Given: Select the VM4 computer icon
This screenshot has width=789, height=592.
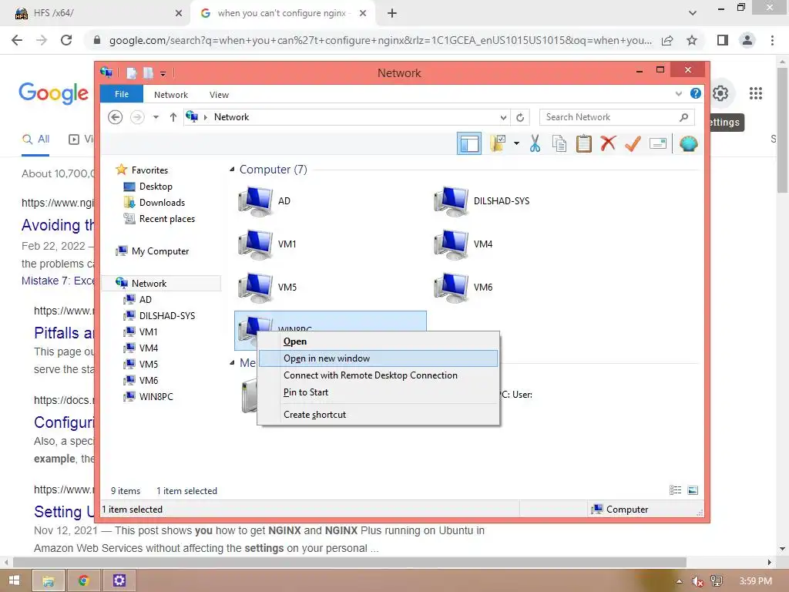Looking at the screenshot, I should (x=452, y=244).
